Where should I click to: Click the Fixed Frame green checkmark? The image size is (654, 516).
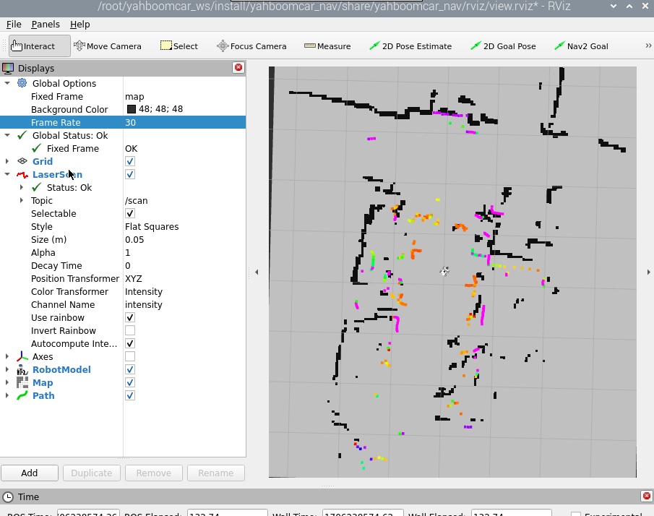37,148
